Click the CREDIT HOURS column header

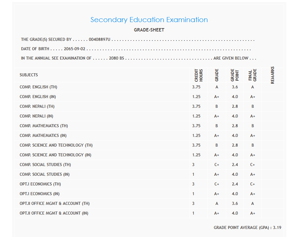coord(198,76)
